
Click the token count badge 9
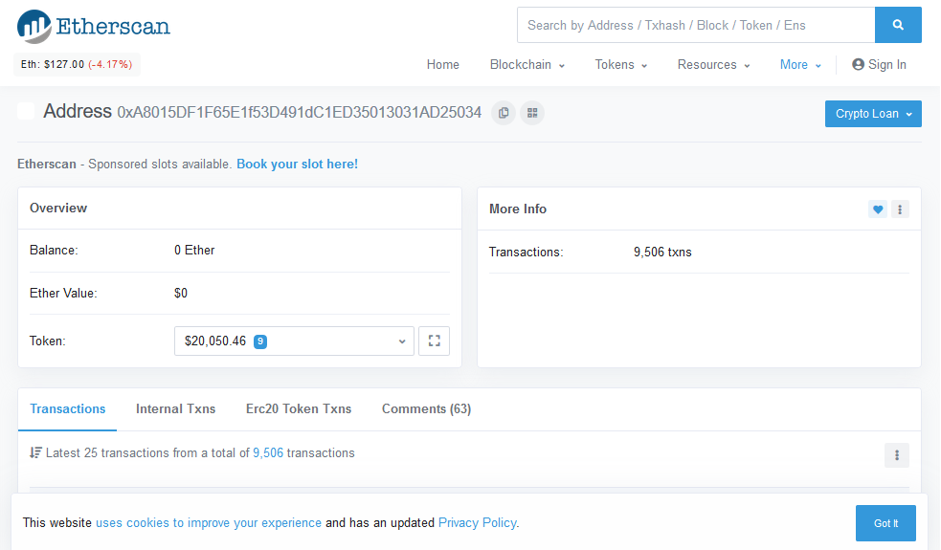click(259, 341)
